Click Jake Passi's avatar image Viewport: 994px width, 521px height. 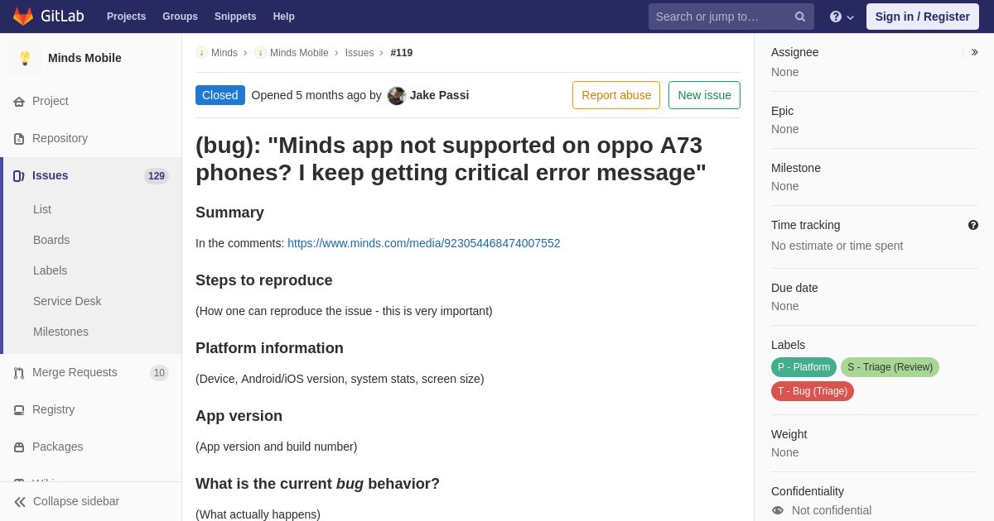[397, 95]
